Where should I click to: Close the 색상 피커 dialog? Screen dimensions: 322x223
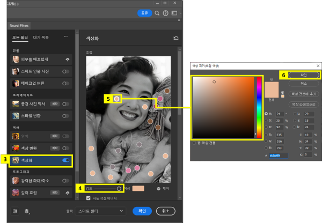[x=318, y=66]
